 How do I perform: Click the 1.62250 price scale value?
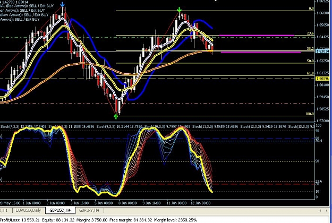[322, 61]
